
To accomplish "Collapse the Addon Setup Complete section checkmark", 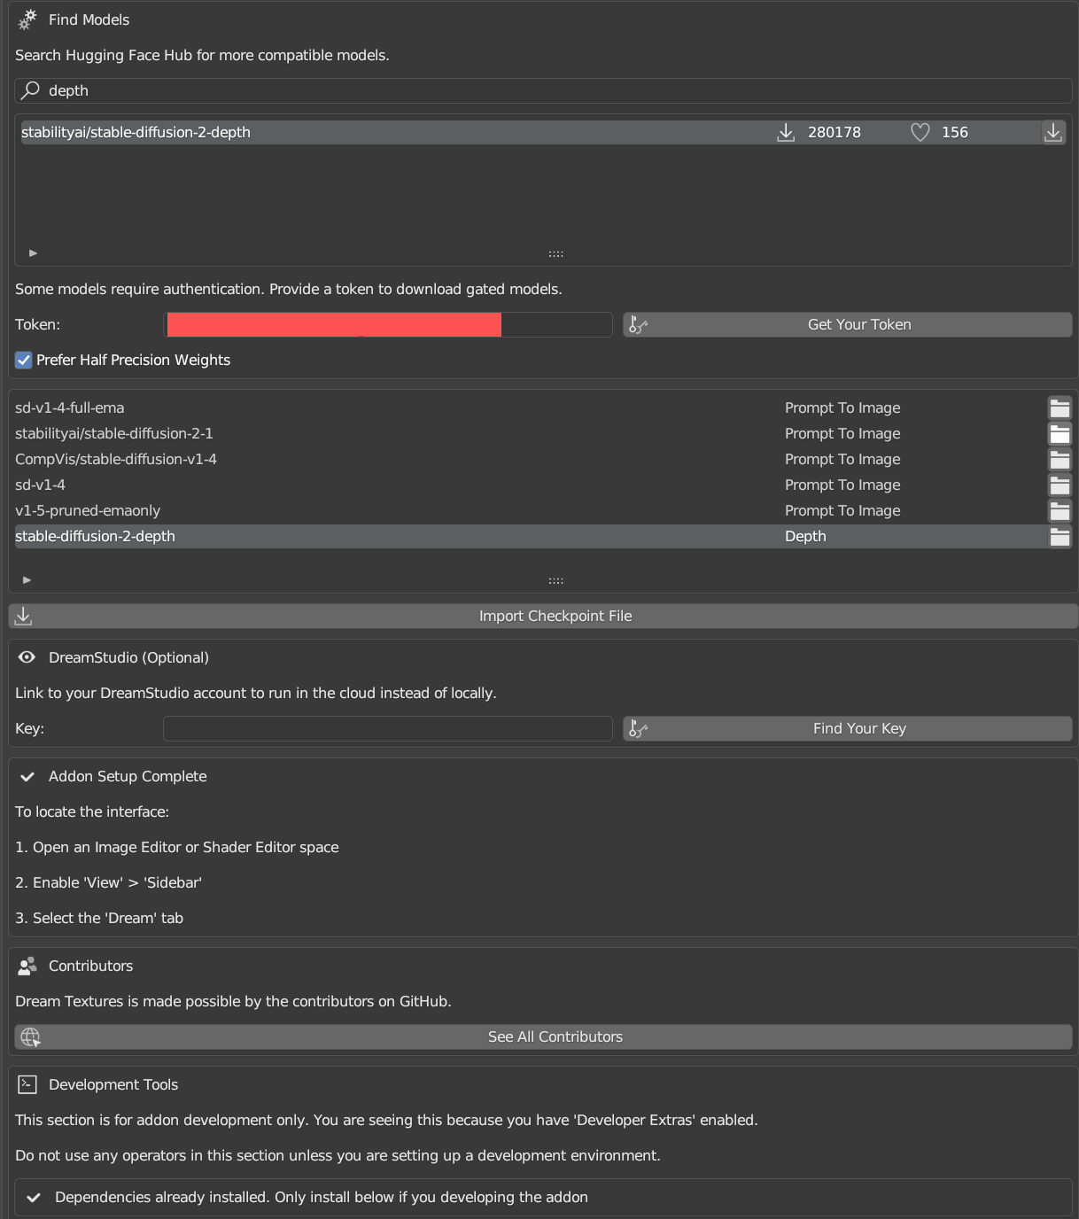I will coord(27,776).
